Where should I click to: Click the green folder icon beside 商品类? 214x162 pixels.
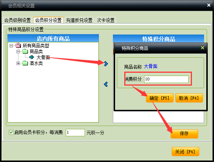[x=25, y=51]
